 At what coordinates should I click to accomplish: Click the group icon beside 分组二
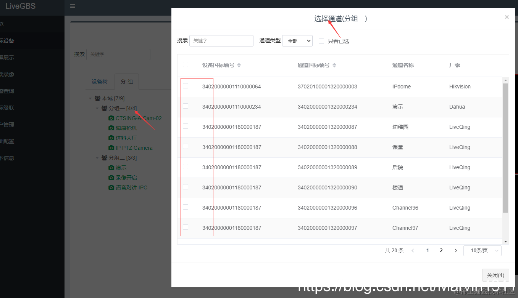click(104, 158)
